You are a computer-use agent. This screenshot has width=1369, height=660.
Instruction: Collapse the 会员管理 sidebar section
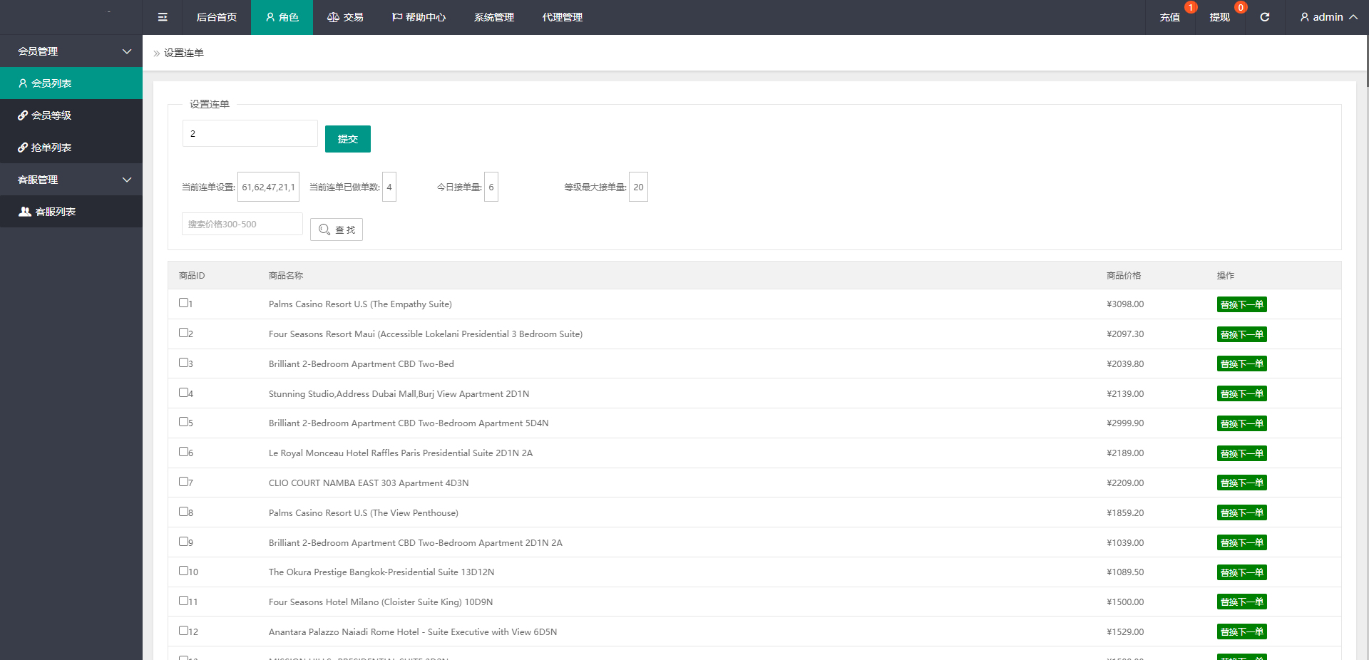tap(127, 51)
